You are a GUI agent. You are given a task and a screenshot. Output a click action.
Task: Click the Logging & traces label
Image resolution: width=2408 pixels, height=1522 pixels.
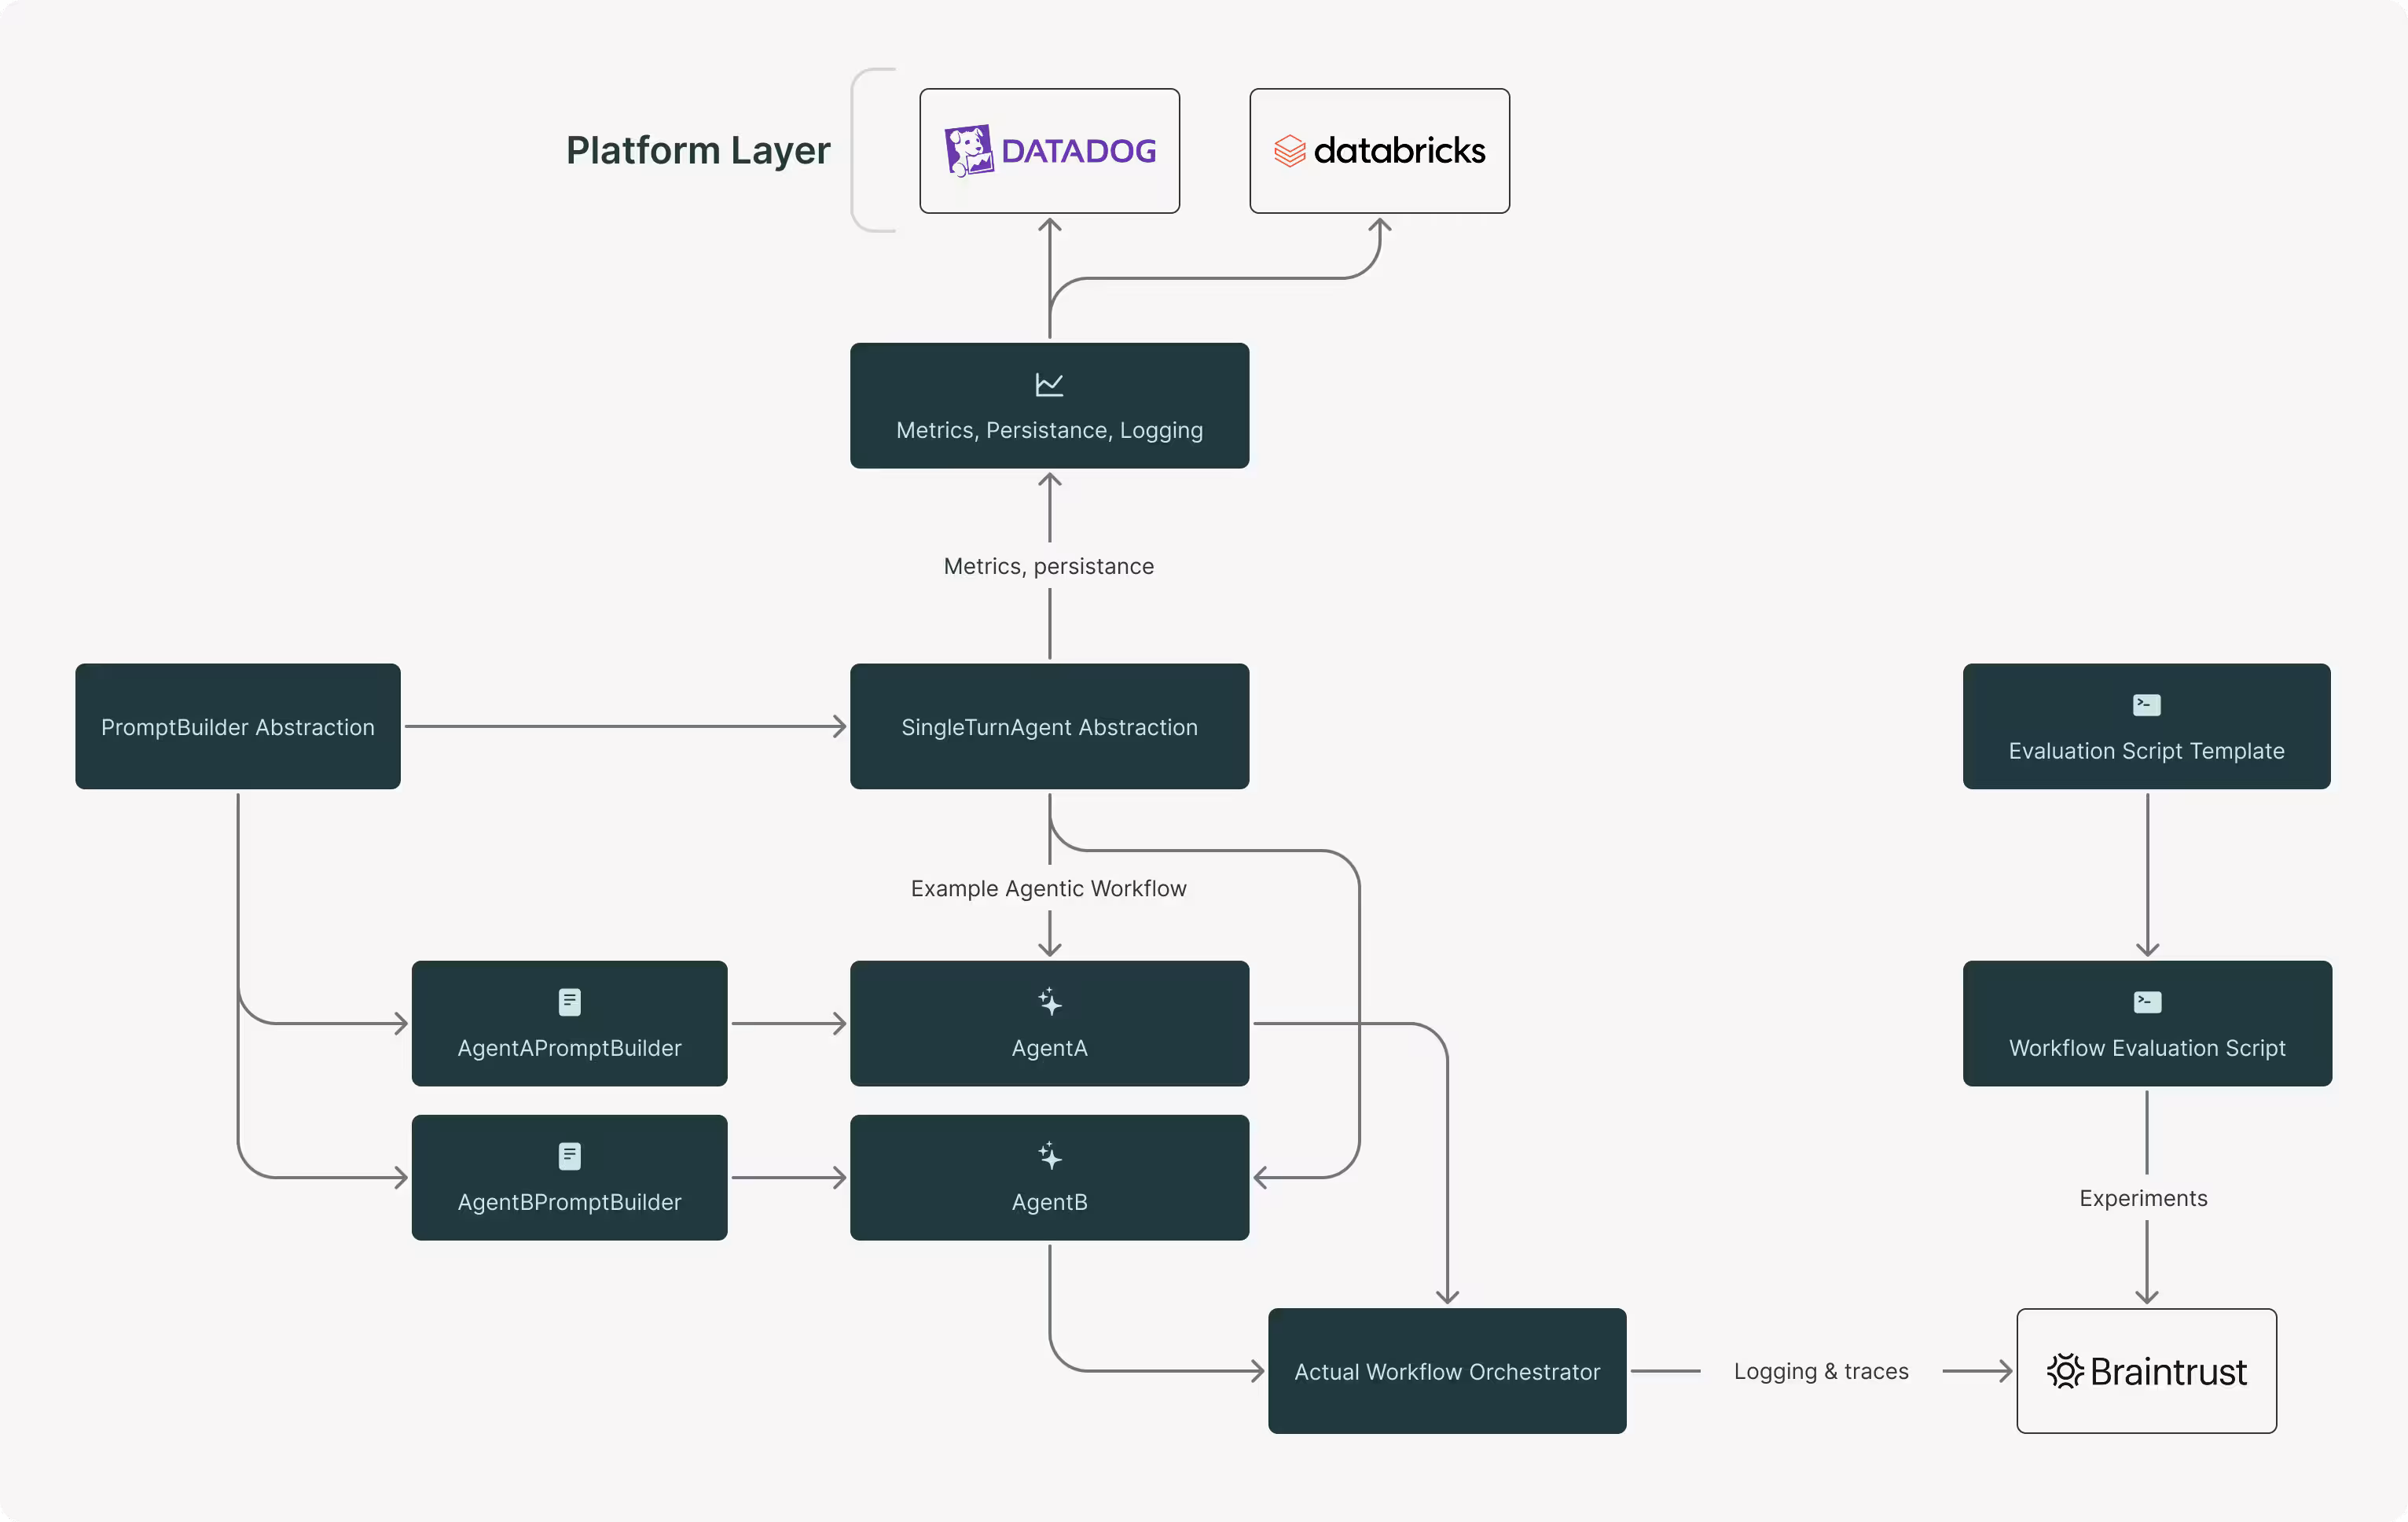(x=1821, y=1371)
